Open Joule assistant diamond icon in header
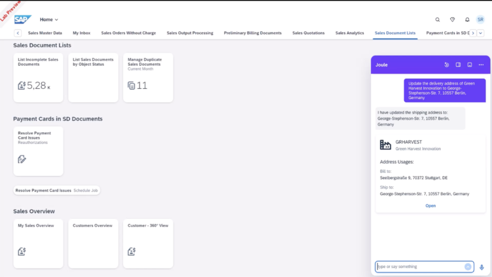 [452, 20]
